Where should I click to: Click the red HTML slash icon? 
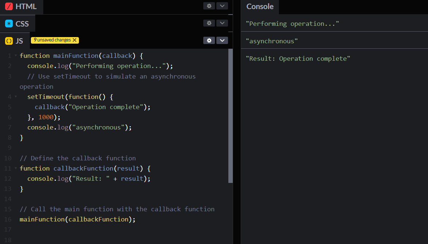(9, 6)
